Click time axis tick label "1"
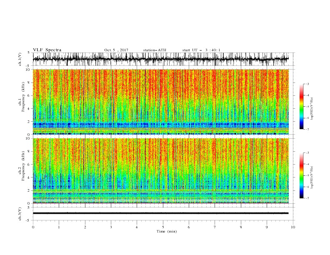The width and height of the screenshot is (330, 255). click(x=59, y=227)
